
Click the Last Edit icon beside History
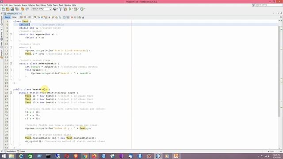(x=21, y=17)
